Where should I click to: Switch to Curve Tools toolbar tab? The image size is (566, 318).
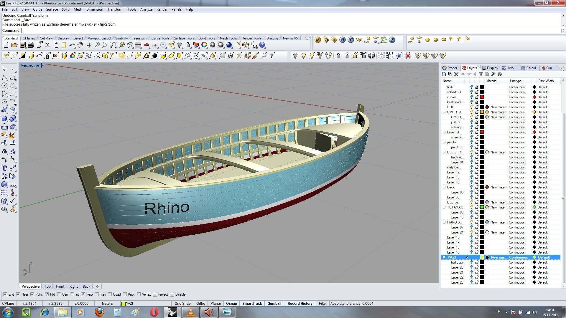pos(160,38)
